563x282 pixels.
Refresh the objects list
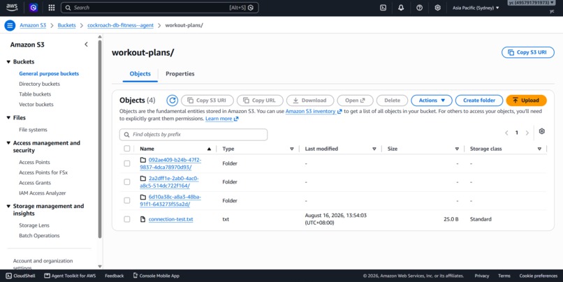click(x=173, y=101)
